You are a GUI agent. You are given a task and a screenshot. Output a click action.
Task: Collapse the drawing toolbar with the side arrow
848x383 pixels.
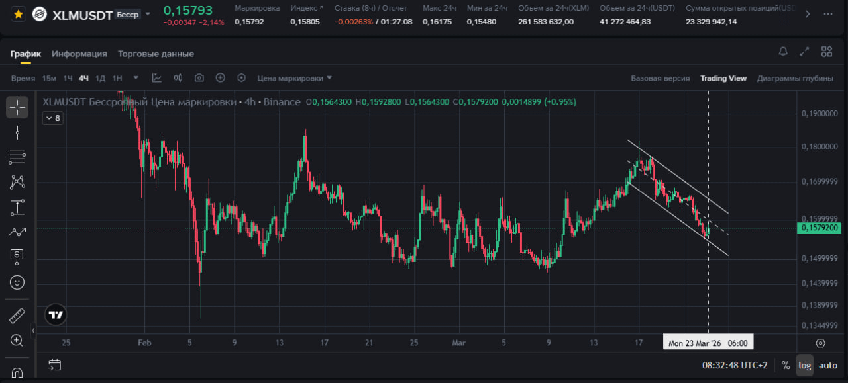(34, 329)
